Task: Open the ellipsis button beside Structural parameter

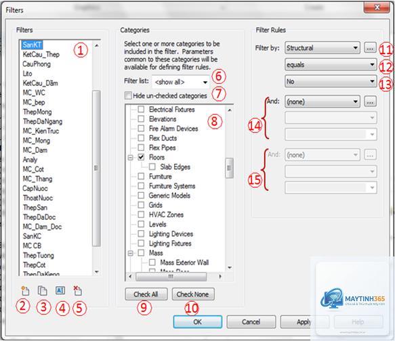Action: (x=370, y=48)
